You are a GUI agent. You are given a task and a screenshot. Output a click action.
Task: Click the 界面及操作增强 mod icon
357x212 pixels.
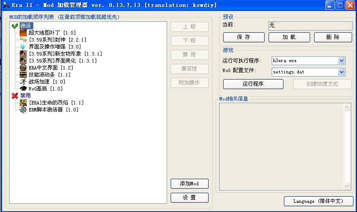click(x=23, y=47)
